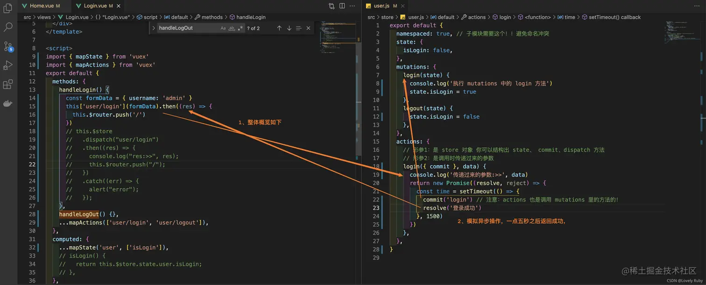
Task: Click the 'const formData' line in Login.vue
Action: (129, 98)
